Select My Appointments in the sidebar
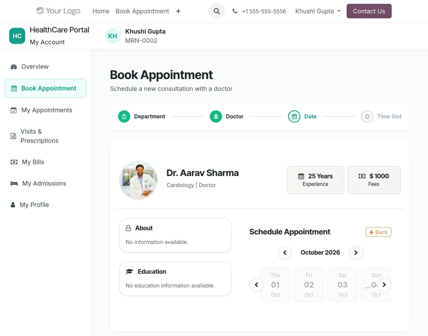The height and width of the screenshot is (336, 428). click(x=46, y=110)
